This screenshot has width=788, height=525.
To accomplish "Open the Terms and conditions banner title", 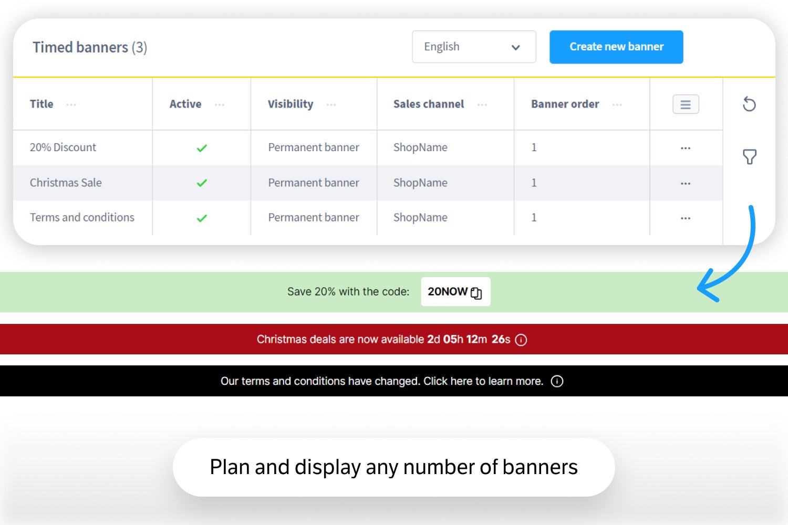I will pos(82,217).
